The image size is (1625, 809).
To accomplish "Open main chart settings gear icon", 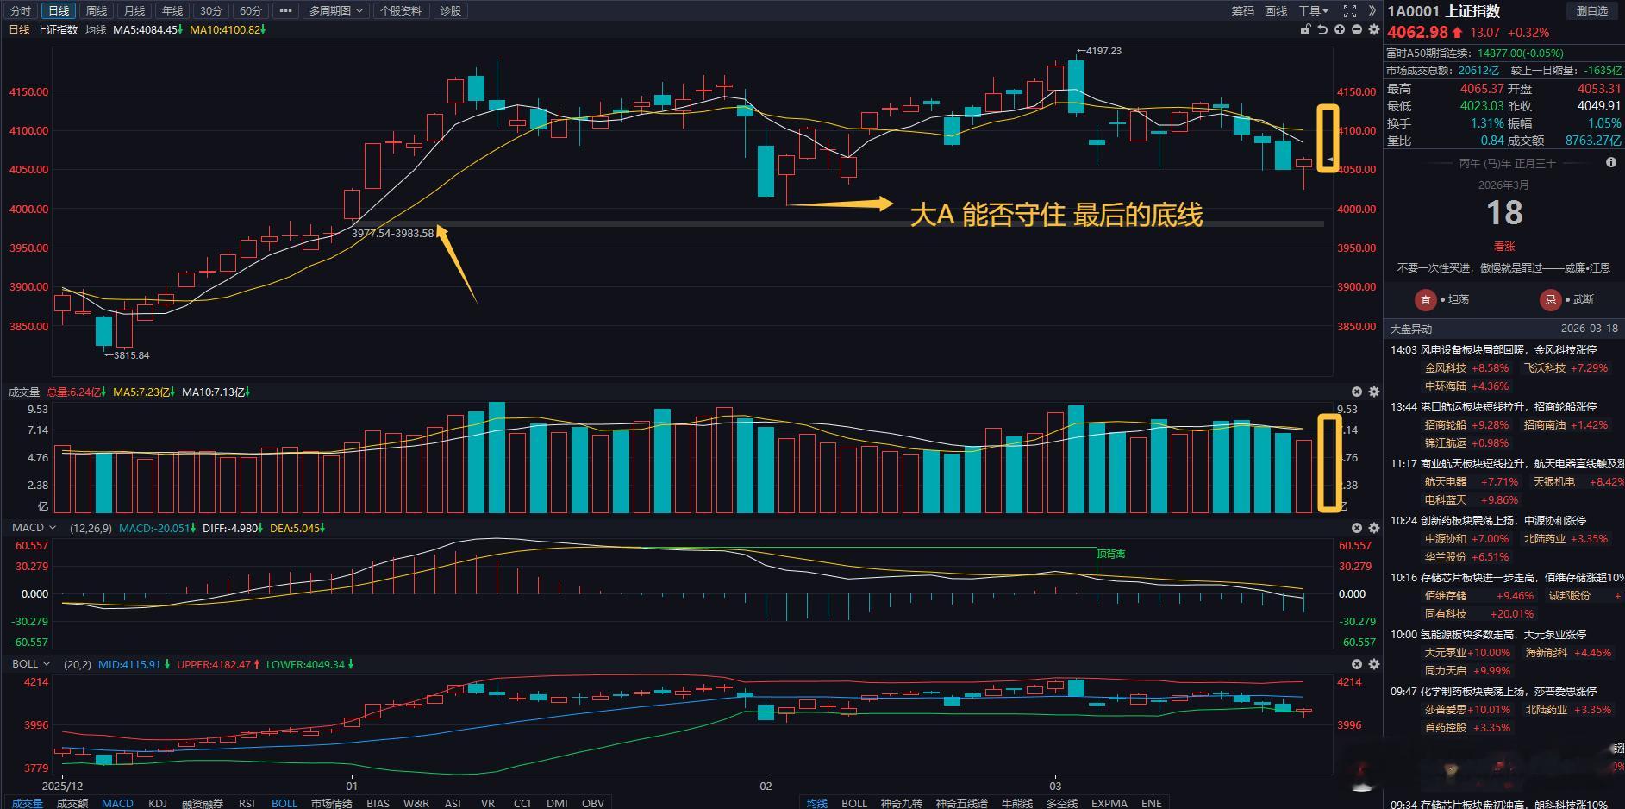I will pos(1374,29).
